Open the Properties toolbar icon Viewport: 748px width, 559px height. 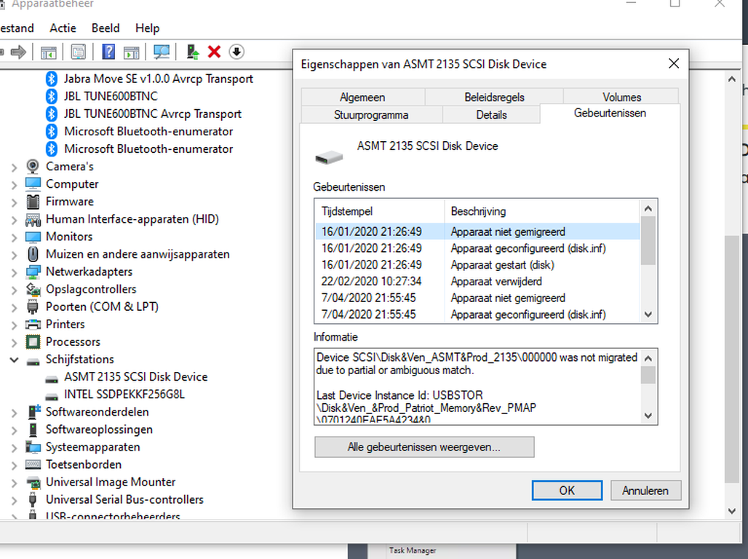[79, 52]
